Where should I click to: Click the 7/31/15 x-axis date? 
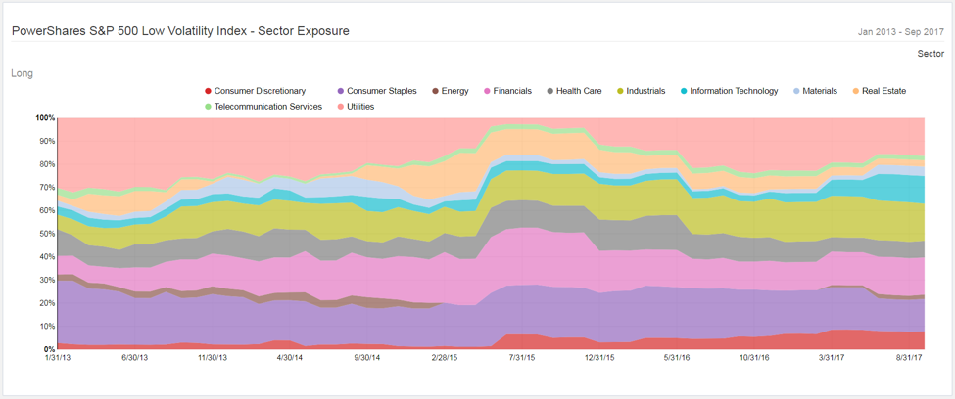(x=523, y=359)
